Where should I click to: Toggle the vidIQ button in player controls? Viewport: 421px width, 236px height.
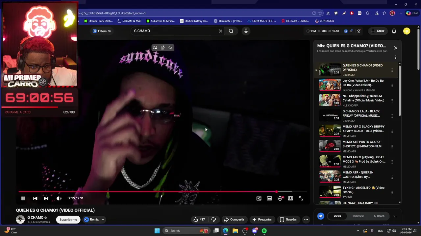[259, 198]
